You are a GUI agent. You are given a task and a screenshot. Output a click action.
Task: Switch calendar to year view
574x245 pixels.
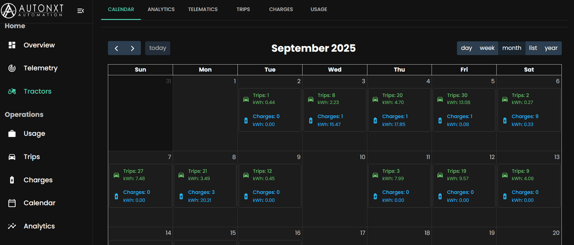pos(551,48)
